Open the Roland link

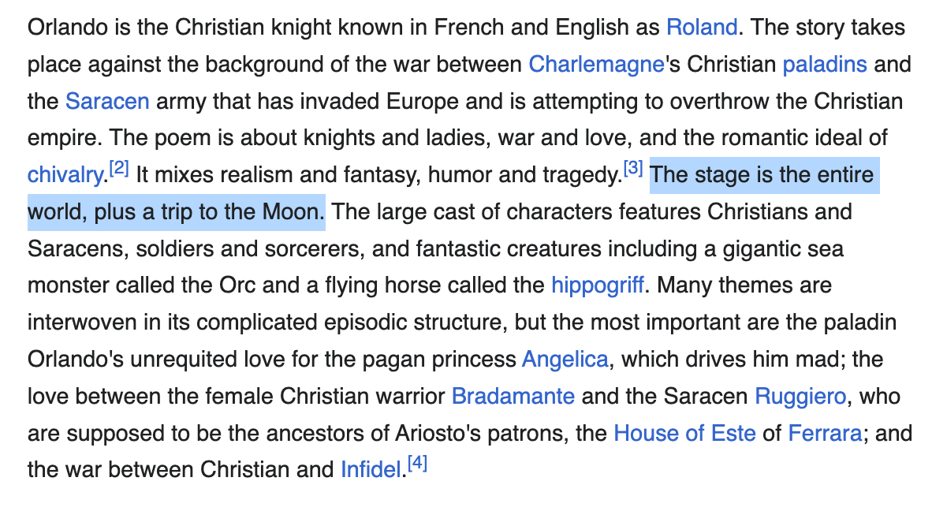[x=702, y=28]
